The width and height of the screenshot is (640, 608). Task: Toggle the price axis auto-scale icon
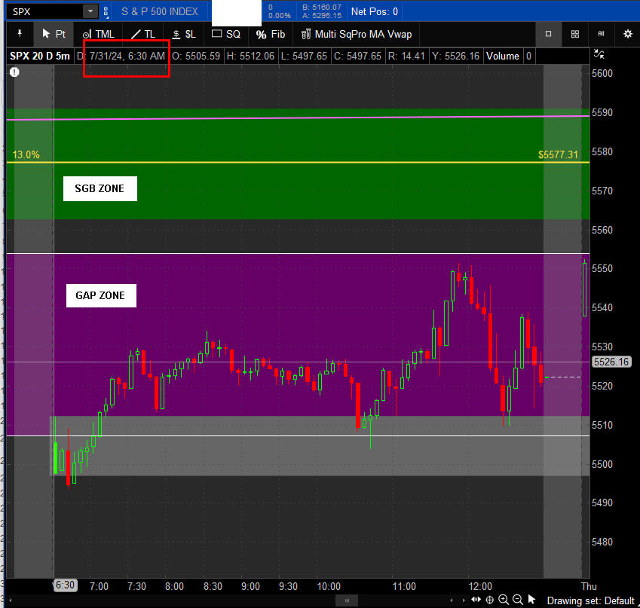(x=599, y=53)
